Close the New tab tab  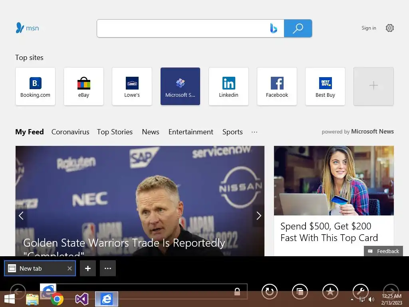pyautogui.click(x=69, y=268)
